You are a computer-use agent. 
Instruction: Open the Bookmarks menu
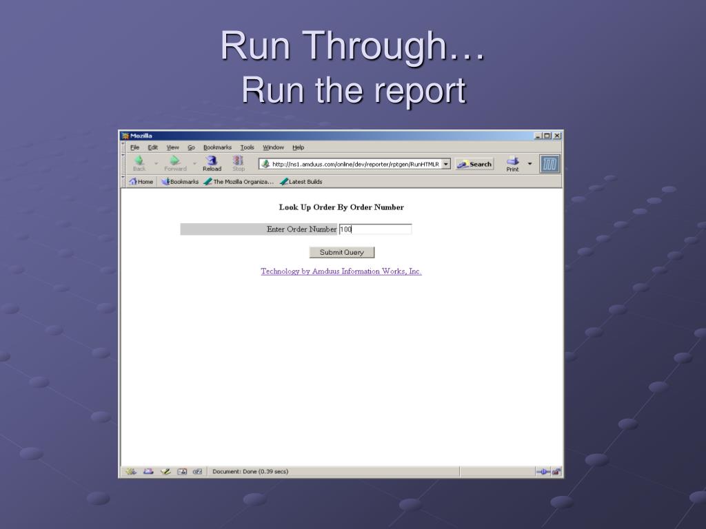click(x=217, y=147)
